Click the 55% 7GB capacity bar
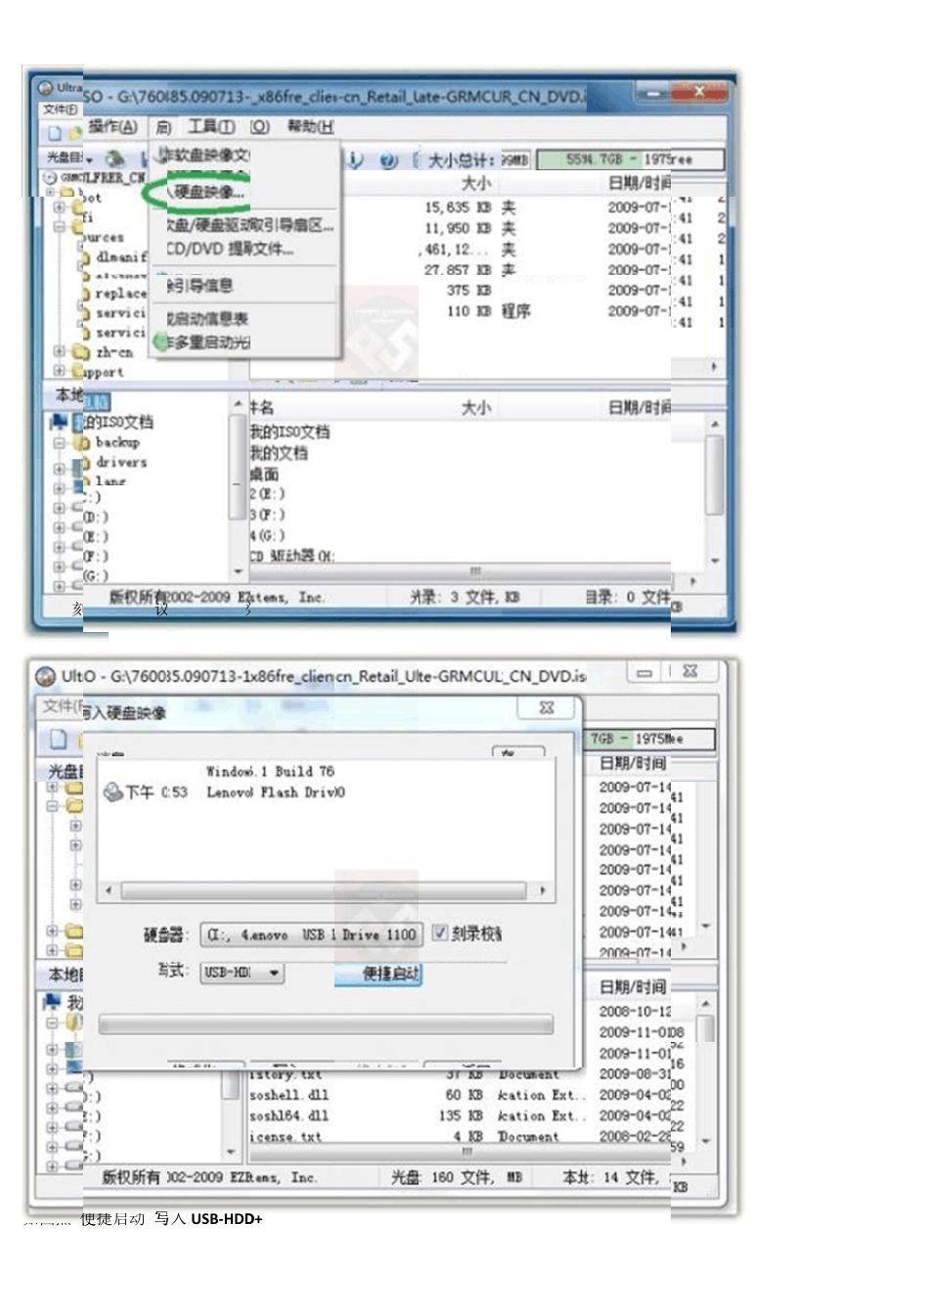Screen dimensions: 929x1315 631,159
